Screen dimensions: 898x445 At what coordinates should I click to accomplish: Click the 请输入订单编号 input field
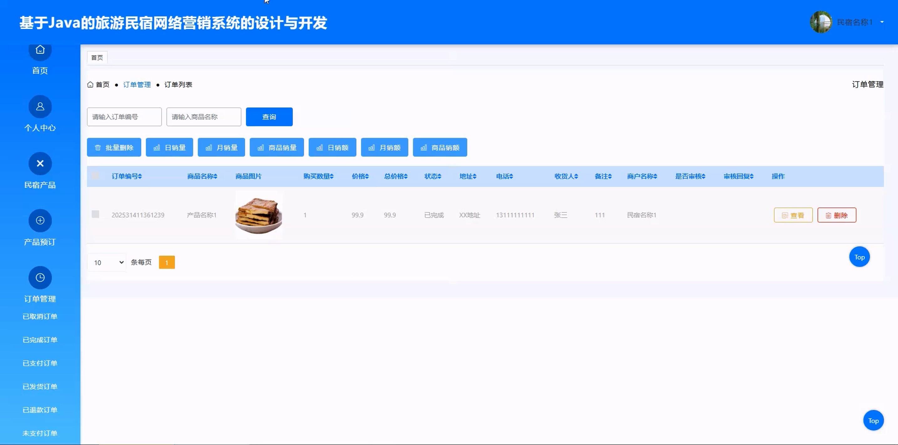click(x=124, y=117)
